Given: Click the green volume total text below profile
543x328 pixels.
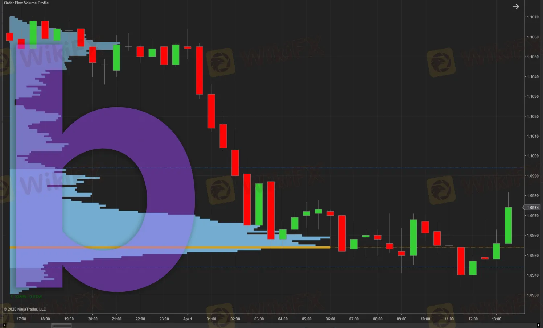Looking at the screenshot, I should [26, 296].
